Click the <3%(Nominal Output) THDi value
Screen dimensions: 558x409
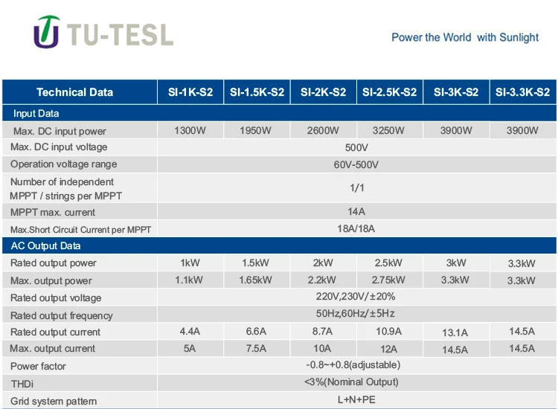point(356,382)
